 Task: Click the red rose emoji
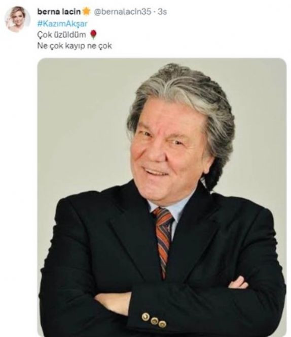pyautogui.click(x=93, y=35)
